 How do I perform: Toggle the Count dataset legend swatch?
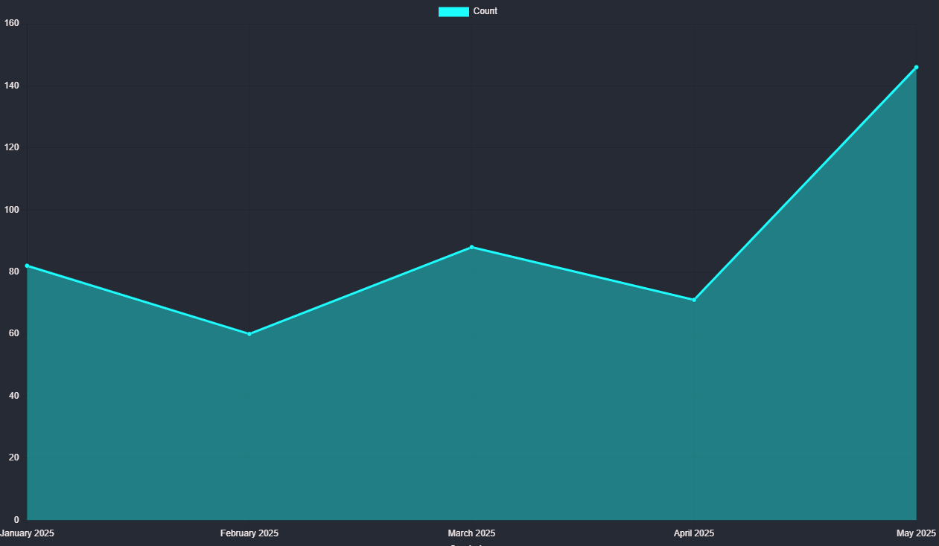click(453, 11)
